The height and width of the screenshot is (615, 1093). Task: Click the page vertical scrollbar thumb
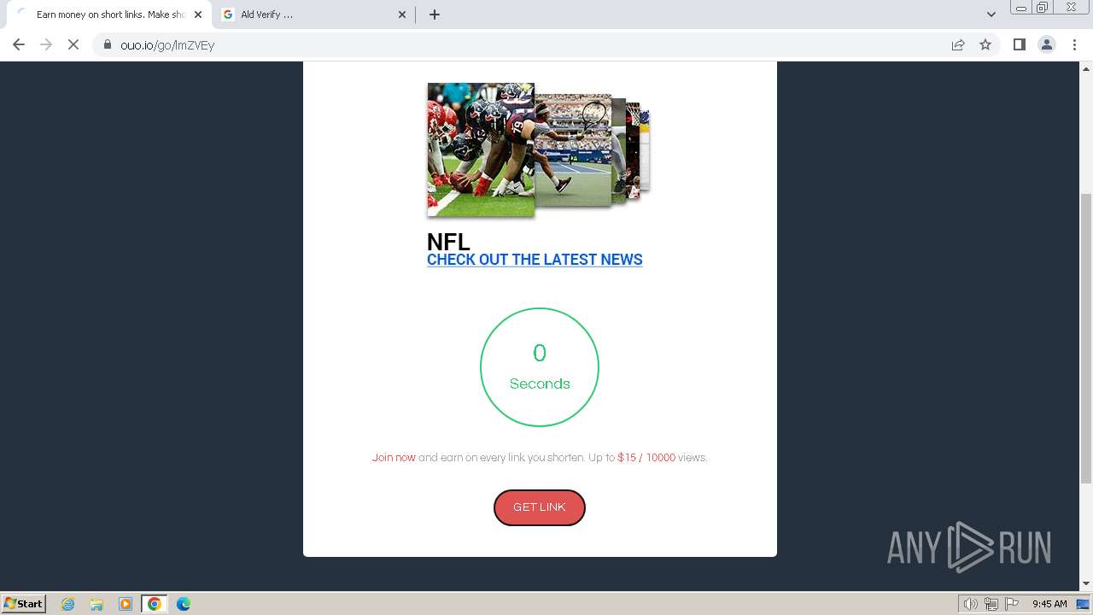(x=1086, y=338)
